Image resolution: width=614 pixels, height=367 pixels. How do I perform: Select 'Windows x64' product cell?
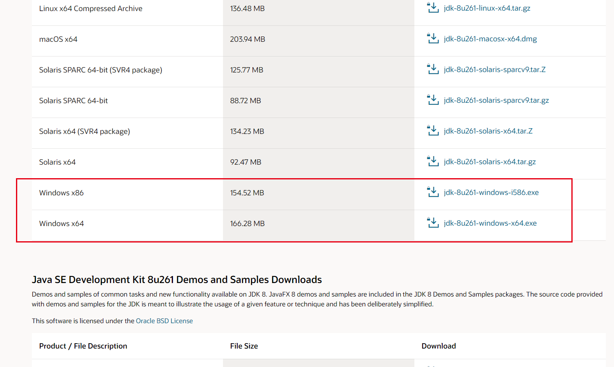tap(61, 224)
